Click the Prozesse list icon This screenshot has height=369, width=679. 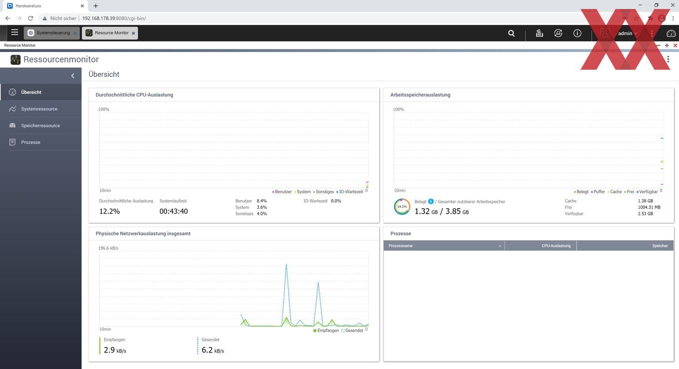pyautogui.click(x=12, y=142)
